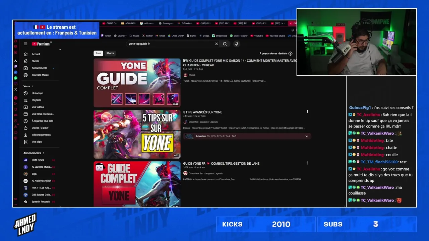This screenshot has height=241, width=429.
Task: Open Playlists in sidebar
Action: 33,100
